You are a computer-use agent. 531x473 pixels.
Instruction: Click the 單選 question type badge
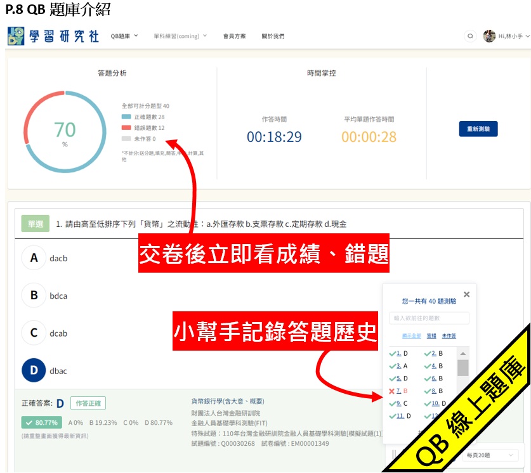pyautogui.click(x=35, y=224)
